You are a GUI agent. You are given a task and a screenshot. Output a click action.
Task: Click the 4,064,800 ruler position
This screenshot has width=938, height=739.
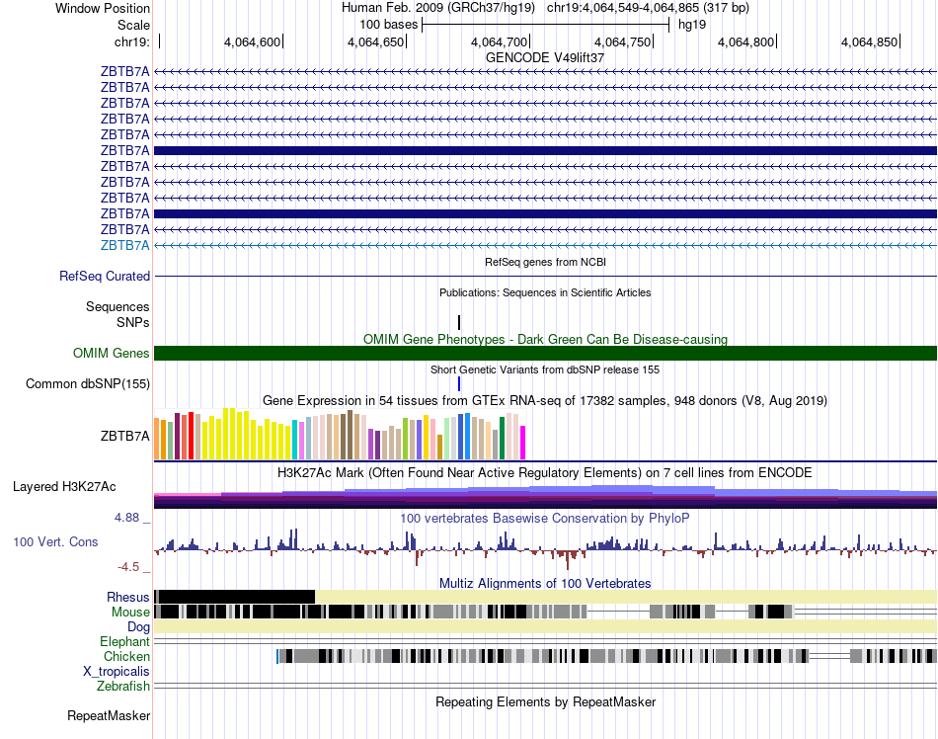click(x=746, y=41)
